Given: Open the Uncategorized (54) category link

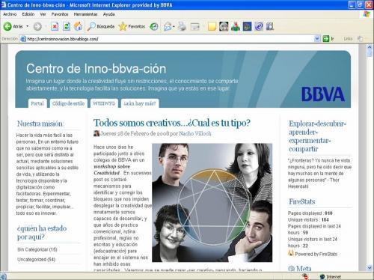Looking at the screenshot, I should (37, 260).
